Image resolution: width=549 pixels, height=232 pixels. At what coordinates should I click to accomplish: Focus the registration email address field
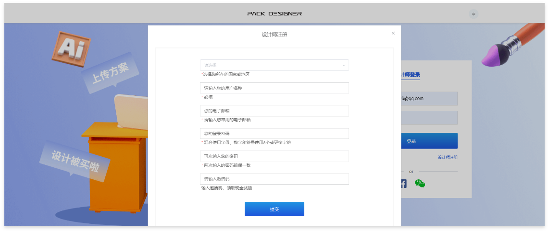274,111
